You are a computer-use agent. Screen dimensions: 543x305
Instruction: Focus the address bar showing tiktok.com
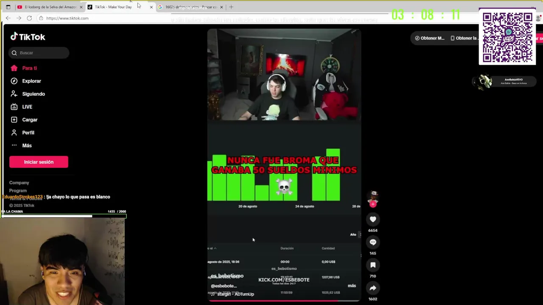[x=67, y=18]
